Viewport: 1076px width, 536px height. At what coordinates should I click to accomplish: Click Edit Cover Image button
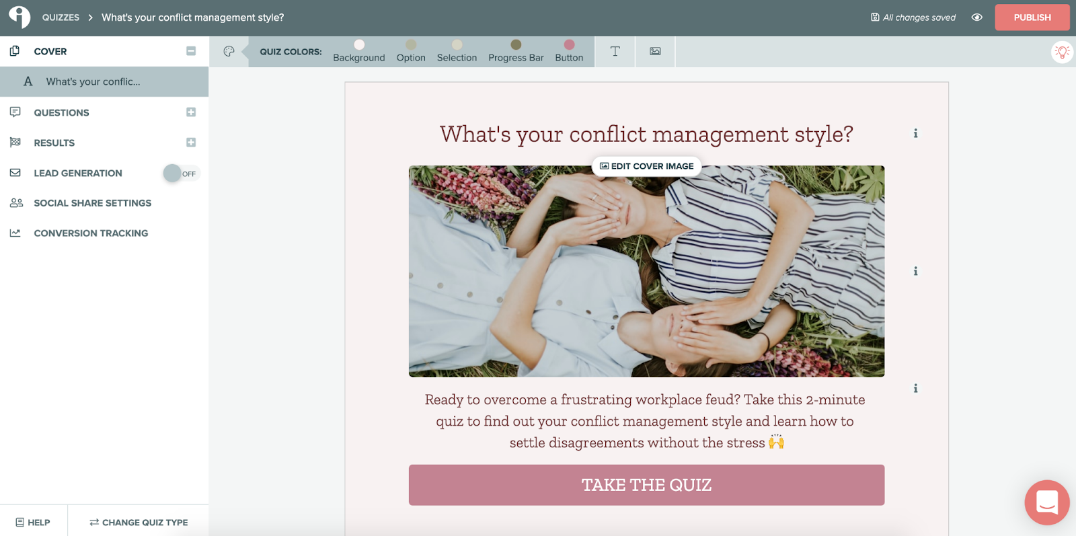coord(646,166)
